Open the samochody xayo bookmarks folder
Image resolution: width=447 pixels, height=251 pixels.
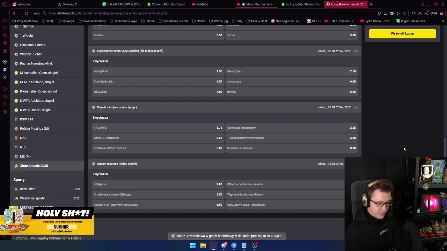pos(123,21)
